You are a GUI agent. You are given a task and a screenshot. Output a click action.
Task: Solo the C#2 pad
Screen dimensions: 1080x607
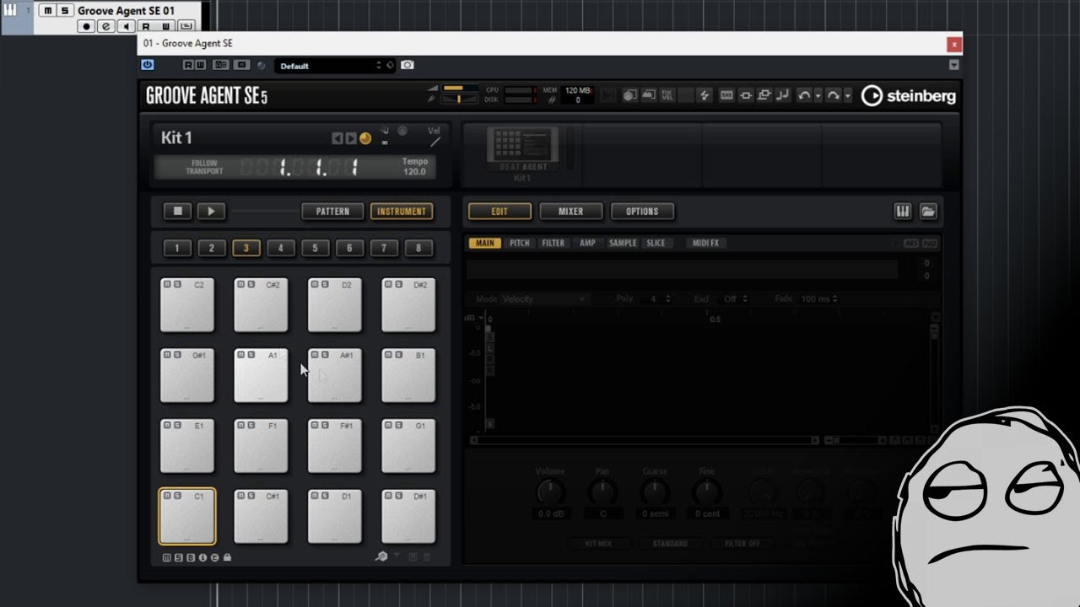251,284
